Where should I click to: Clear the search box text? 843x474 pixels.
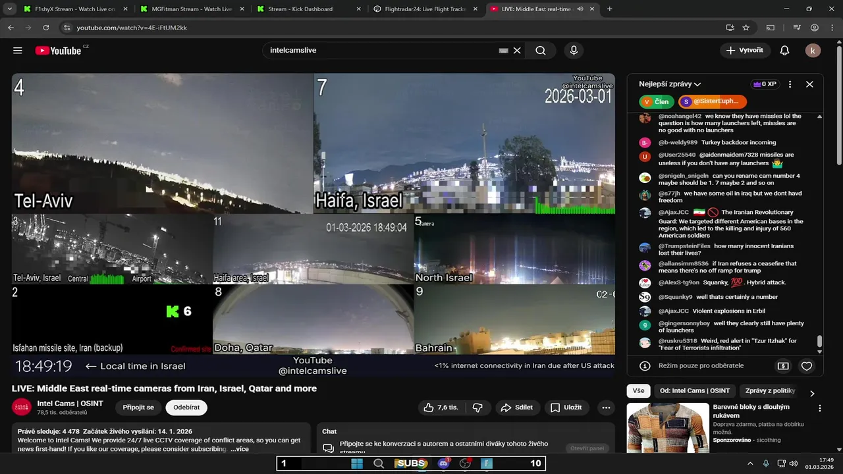coord(517,51)
